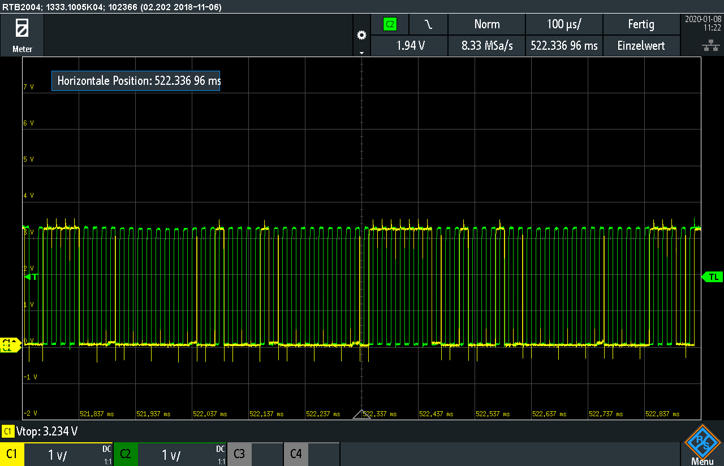Click the green C2 trigger source badge
Screen dimensions: 724x466
click(390, 24)
